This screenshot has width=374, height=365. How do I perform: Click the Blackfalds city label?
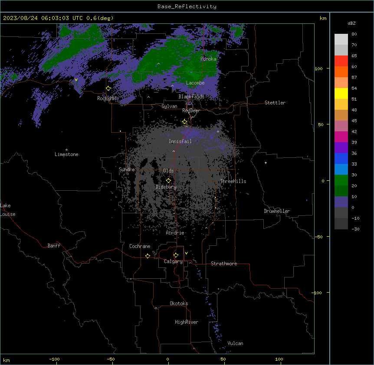coord(191,97)
